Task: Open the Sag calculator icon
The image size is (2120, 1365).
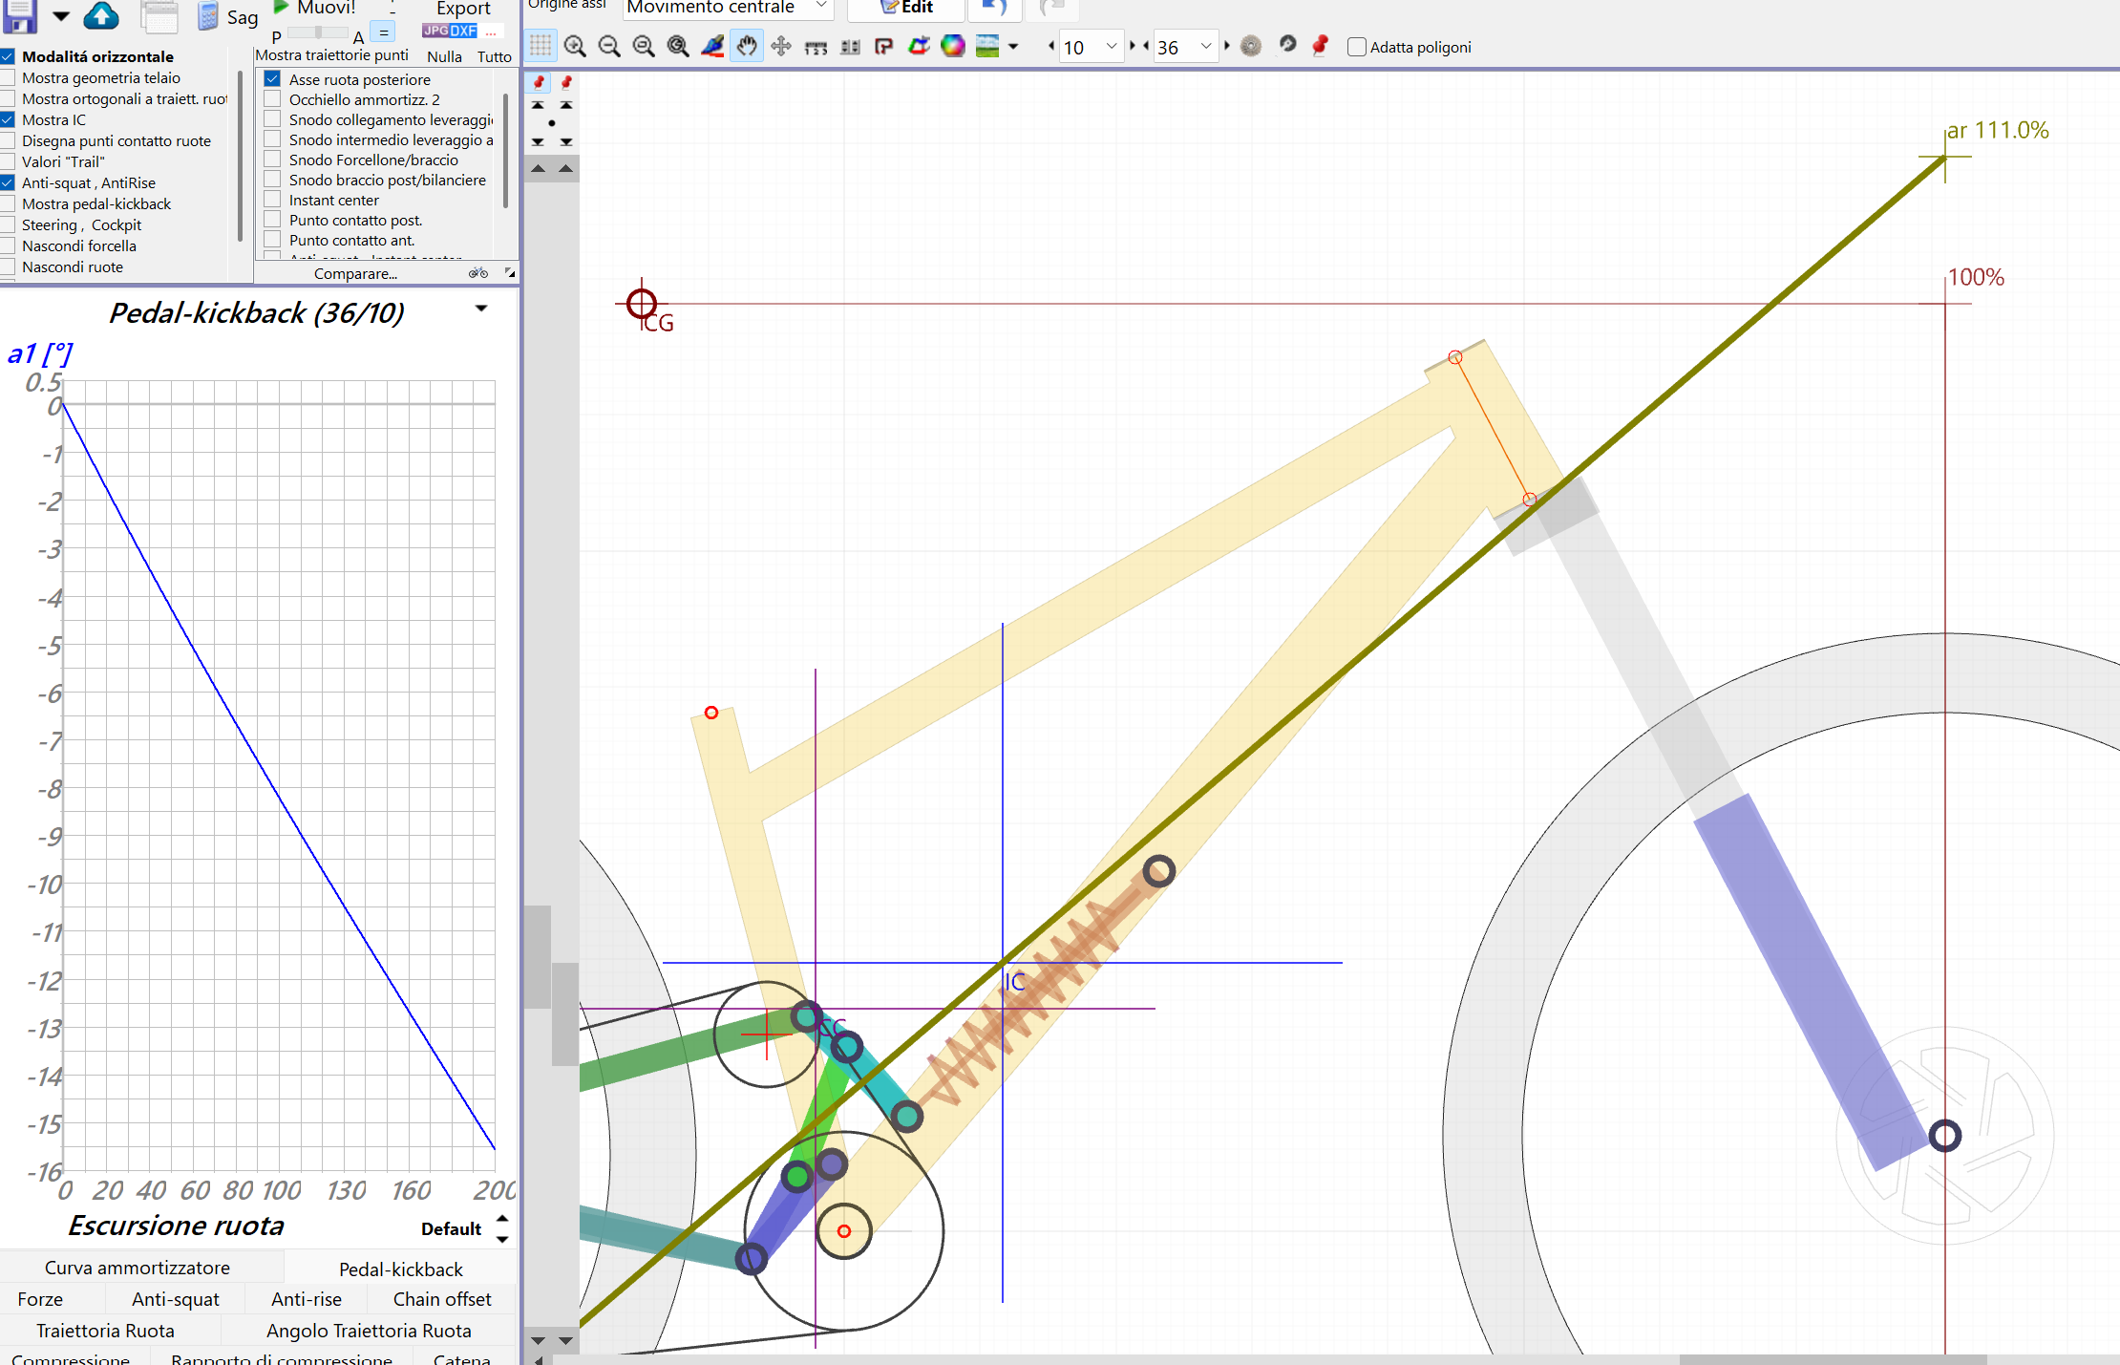Action: click(207, 16)
